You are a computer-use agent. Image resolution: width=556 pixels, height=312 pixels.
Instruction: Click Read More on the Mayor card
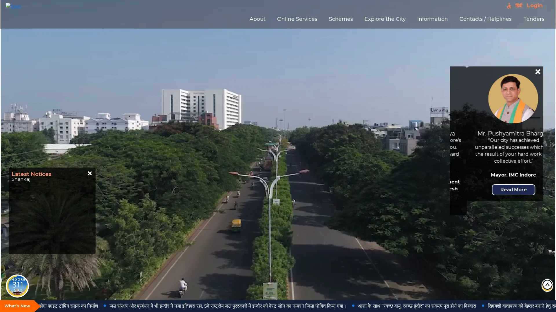(513, 190)
